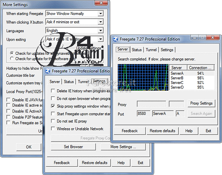
Task: Click OK in More Settings dialog
Action: (29, 147)
